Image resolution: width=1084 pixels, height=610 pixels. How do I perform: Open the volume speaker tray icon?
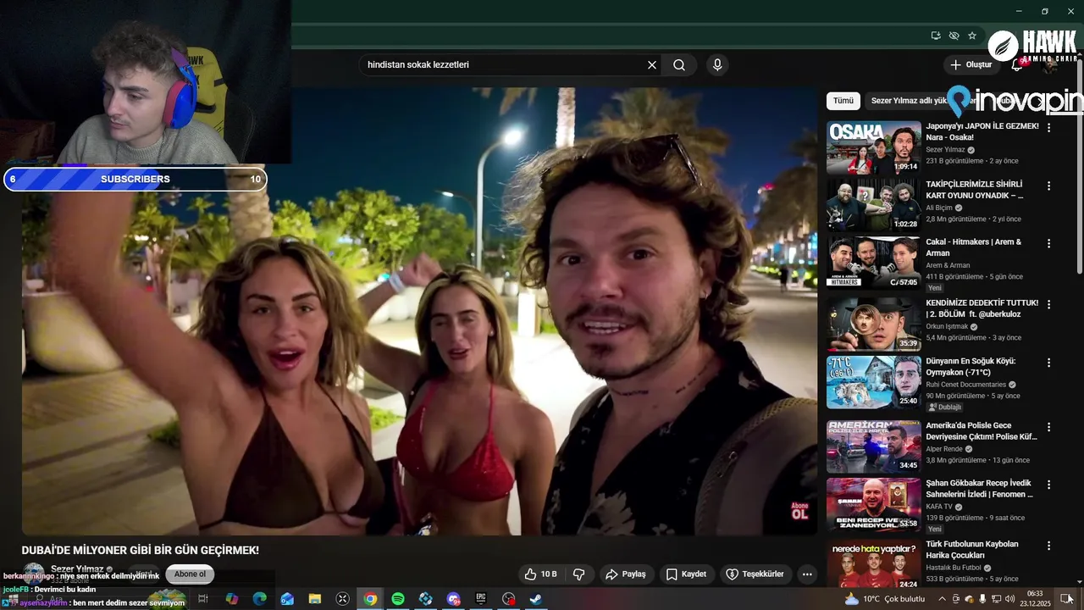pyautogui.click(x=1010, y=599)
